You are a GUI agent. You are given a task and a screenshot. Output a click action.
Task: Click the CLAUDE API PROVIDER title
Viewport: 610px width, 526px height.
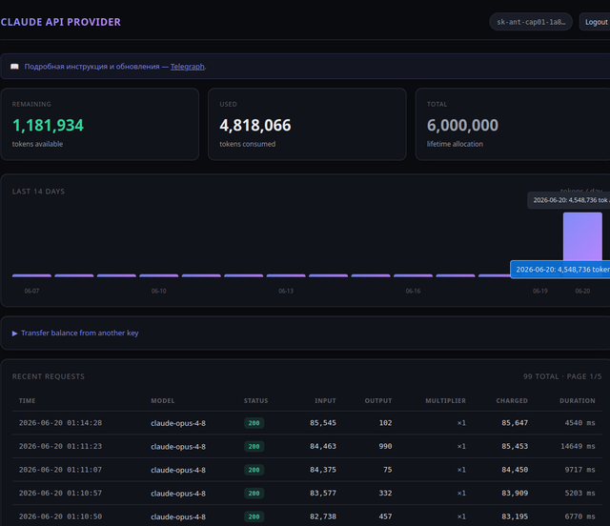61,22
